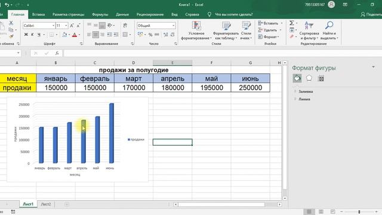The height and width of the screenshot is (215, 382).
Task: Click the Decrease Indent icon
Action: tap(109, 35)
